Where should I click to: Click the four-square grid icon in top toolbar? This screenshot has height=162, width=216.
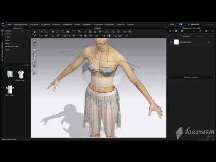[90, 31]
